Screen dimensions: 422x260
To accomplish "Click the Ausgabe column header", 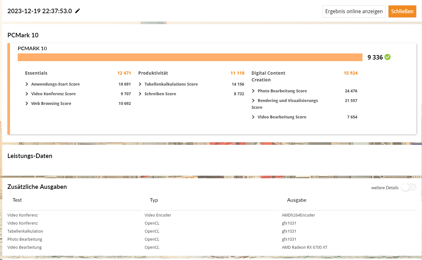I will (297, 200).
